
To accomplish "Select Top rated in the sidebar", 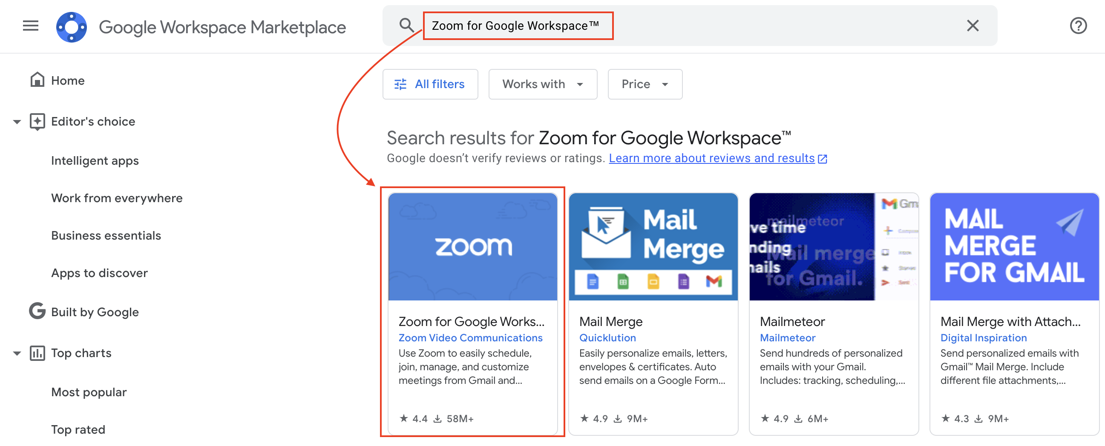I will coord(78,429).
